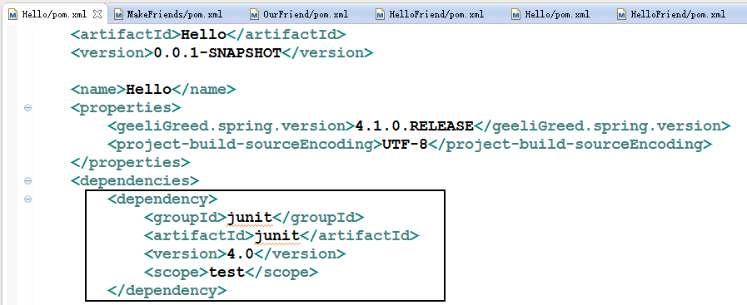The width and height of the screenshot is (747, 305).
Task: Click junit in the dependency artifactId line
Action: [x=277, y=235]
